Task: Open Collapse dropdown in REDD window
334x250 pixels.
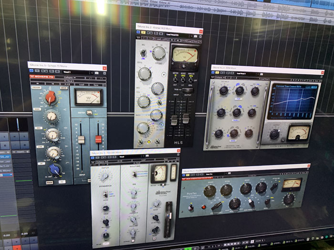Action: (219, 77)
